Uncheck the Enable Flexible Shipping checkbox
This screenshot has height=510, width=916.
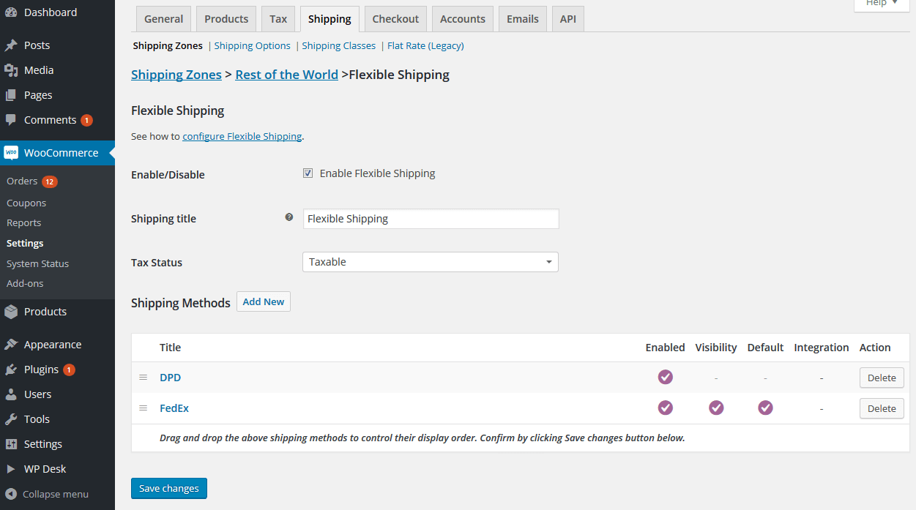[x=308, y=173]
